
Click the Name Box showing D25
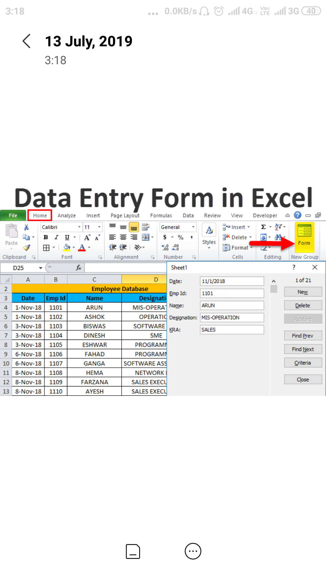click(23, 268)
